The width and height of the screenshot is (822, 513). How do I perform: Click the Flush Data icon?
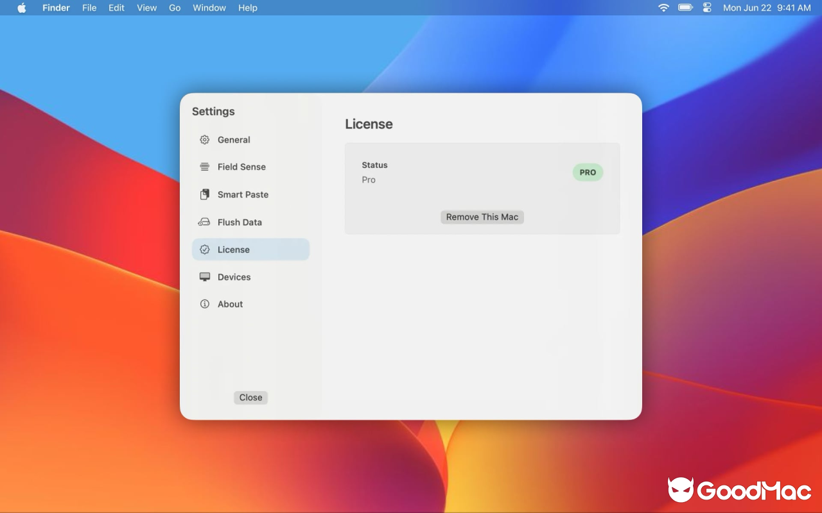tap(204, 222)
